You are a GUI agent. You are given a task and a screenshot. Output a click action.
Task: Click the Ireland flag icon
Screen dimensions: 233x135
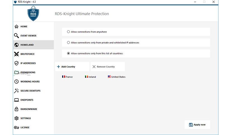click(x=86, y=77)
